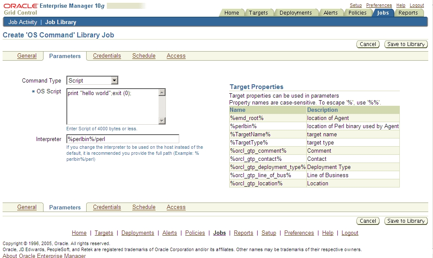The width and height of the screenshot is (433, 258).
Task: Click the top Setup link
Action: pyautogui.click(x=356, y=5)
